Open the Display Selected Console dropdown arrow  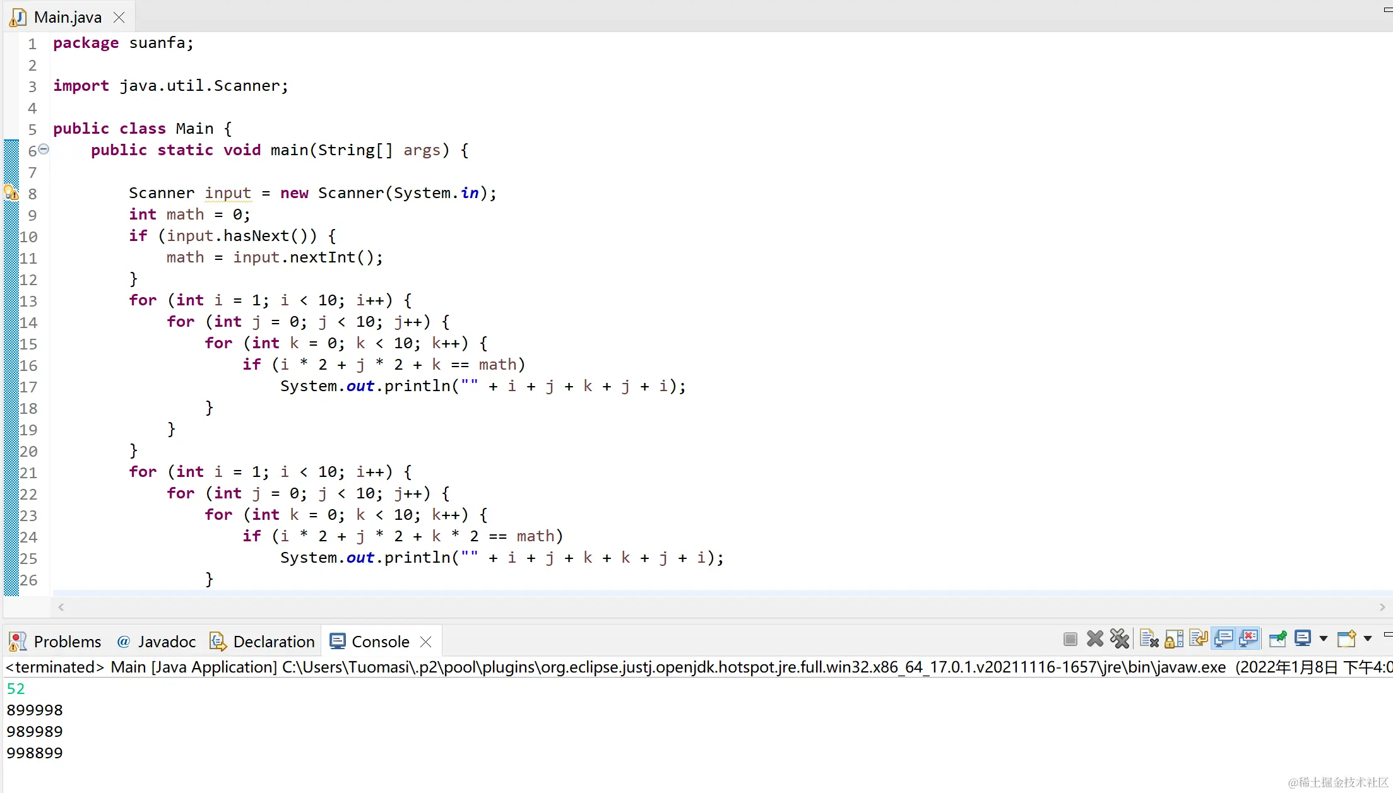[x=1324, y=639]
